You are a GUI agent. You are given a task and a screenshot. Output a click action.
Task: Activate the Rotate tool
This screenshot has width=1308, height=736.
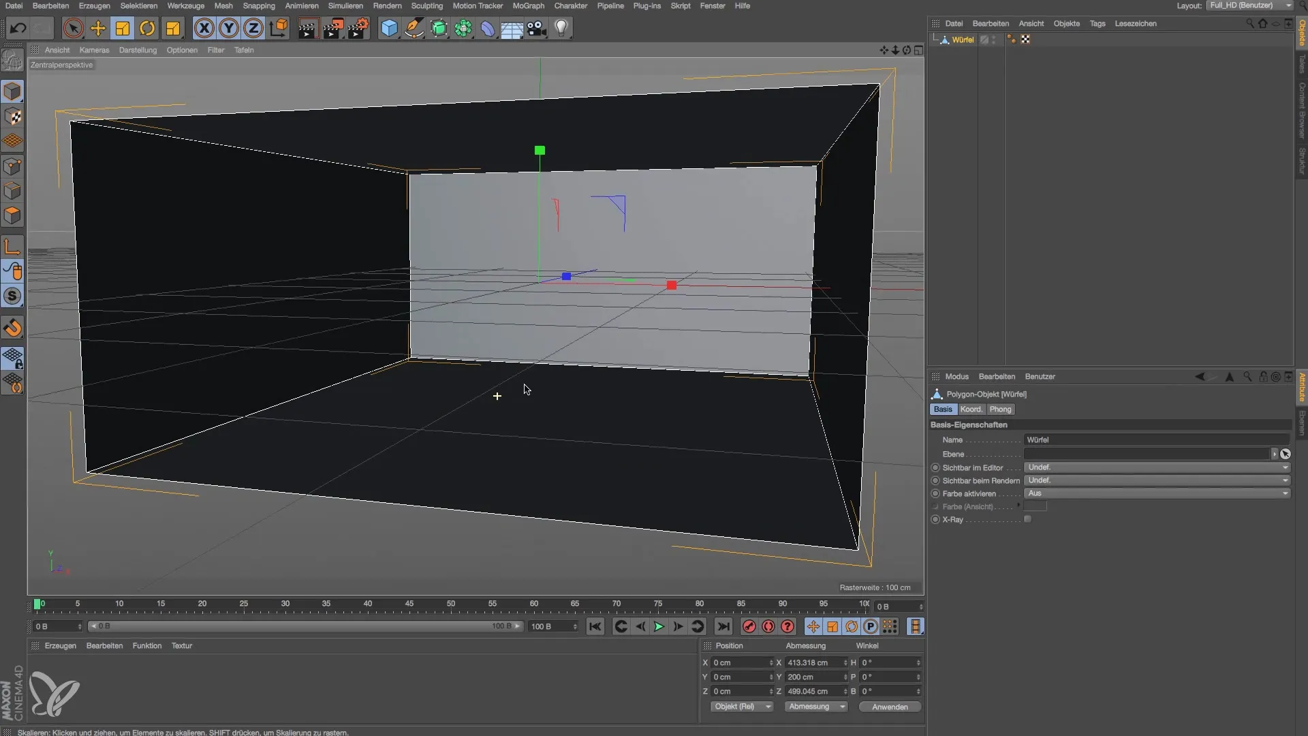(x=147, y=28)
